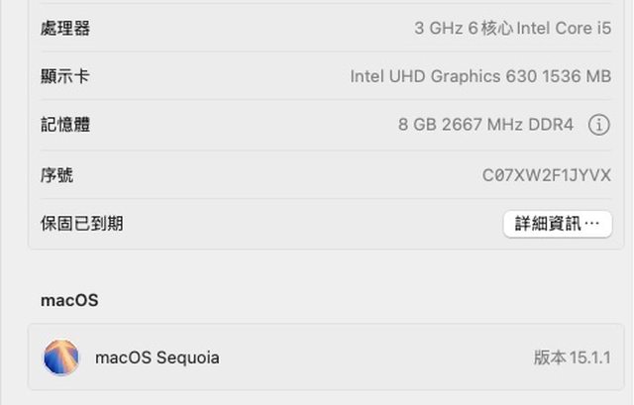The height and width of the screenshot is (405, 634).
Task: Select the Intel UHD Graphics 630 text
Action: pos(443,76)
